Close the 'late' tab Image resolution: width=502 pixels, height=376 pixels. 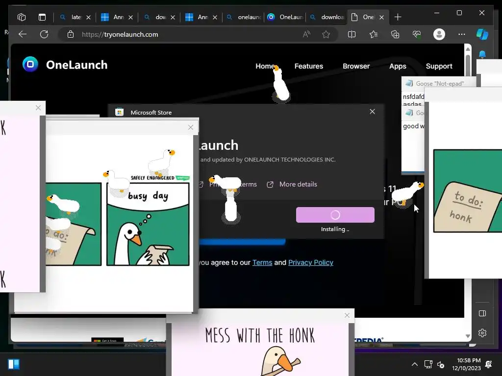coord(88,17)
